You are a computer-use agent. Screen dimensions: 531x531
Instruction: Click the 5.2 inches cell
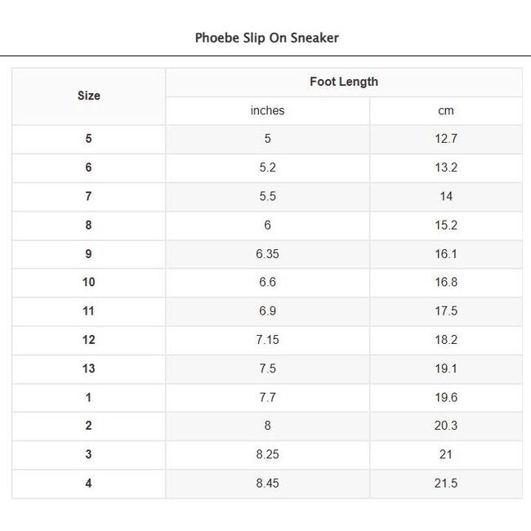tap(267, 167)
